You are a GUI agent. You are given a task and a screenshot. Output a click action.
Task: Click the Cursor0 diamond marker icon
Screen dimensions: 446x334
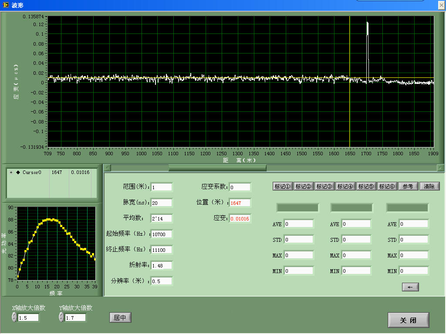[18, 172]
